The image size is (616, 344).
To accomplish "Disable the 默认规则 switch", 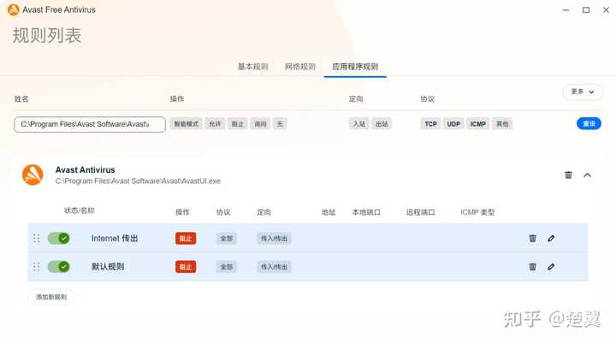I will (x=58, y=266).
